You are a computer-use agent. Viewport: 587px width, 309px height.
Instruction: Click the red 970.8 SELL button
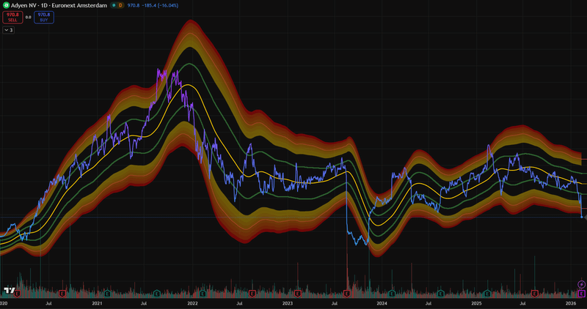click(x=12, y=17)
